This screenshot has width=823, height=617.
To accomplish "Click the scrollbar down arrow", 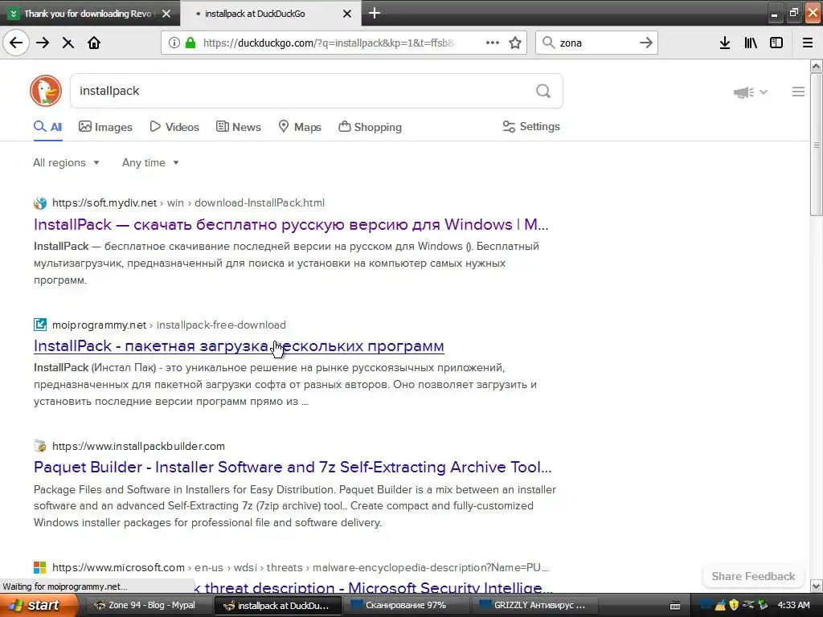I will pos(816,586).
